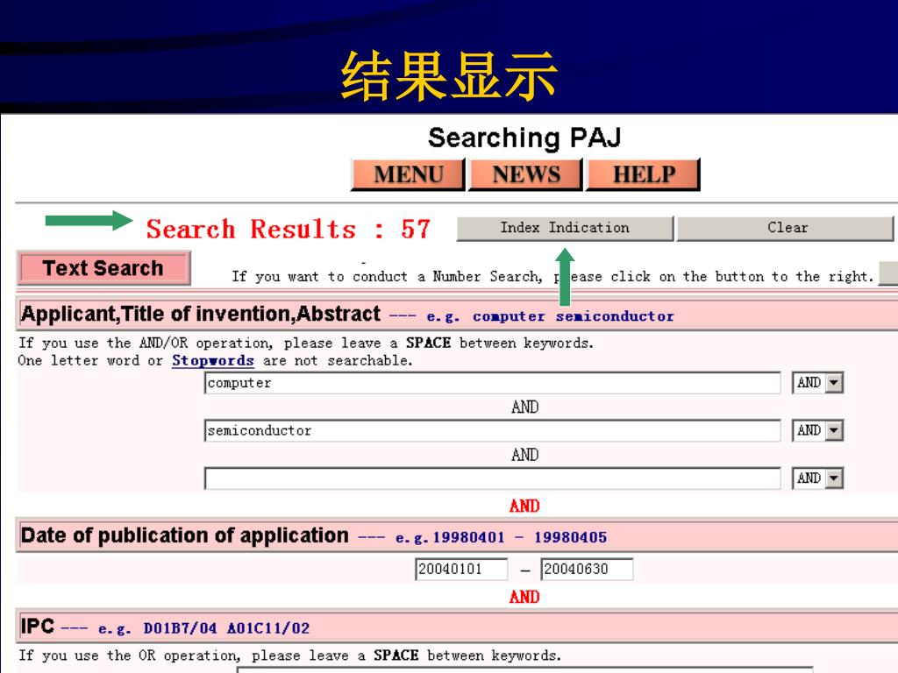Click the 'Date of publication of application' heading
Viewport: 898px width, 673px height.
[184, 535]
